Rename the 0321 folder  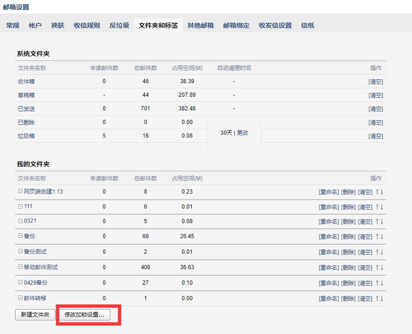(x=328, y=221)
